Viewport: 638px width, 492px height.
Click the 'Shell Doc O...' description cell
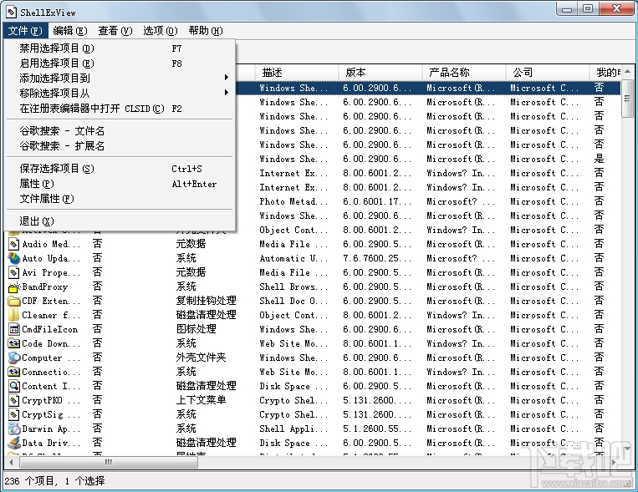(x=293, y=302)
